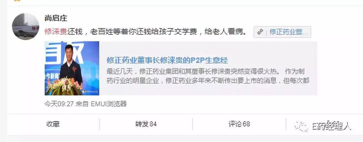Click the post timestamp 今天09:27
Screen dimensions: 363x142
point(59,104)
